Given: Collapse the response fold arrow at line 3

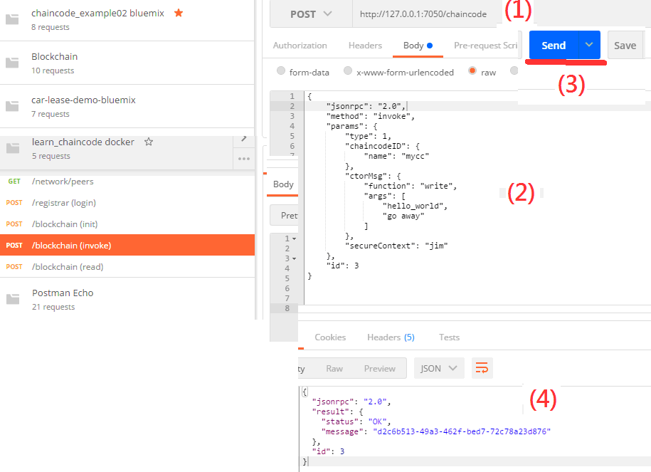Looking at the screenshot, I should click(294, 259).
